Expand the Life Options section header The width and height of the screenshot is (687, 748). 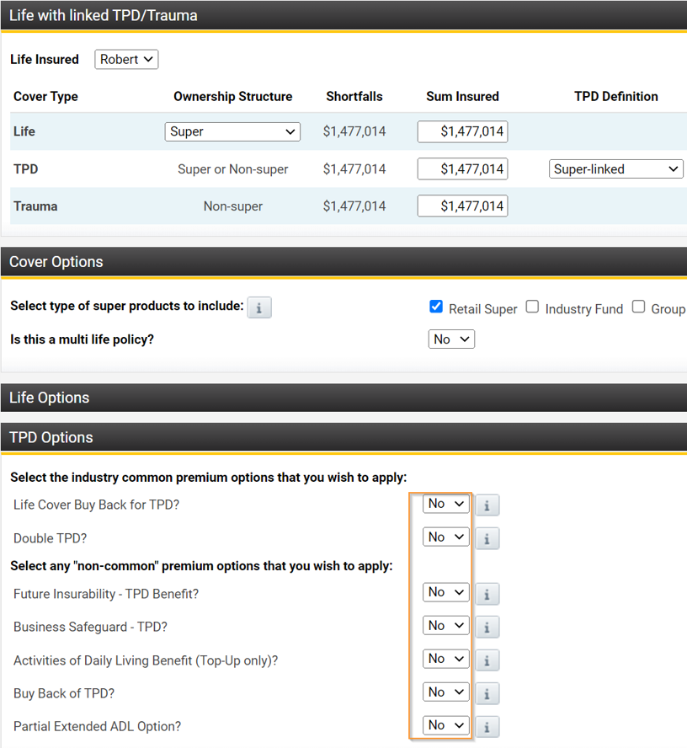click(343, 398)
